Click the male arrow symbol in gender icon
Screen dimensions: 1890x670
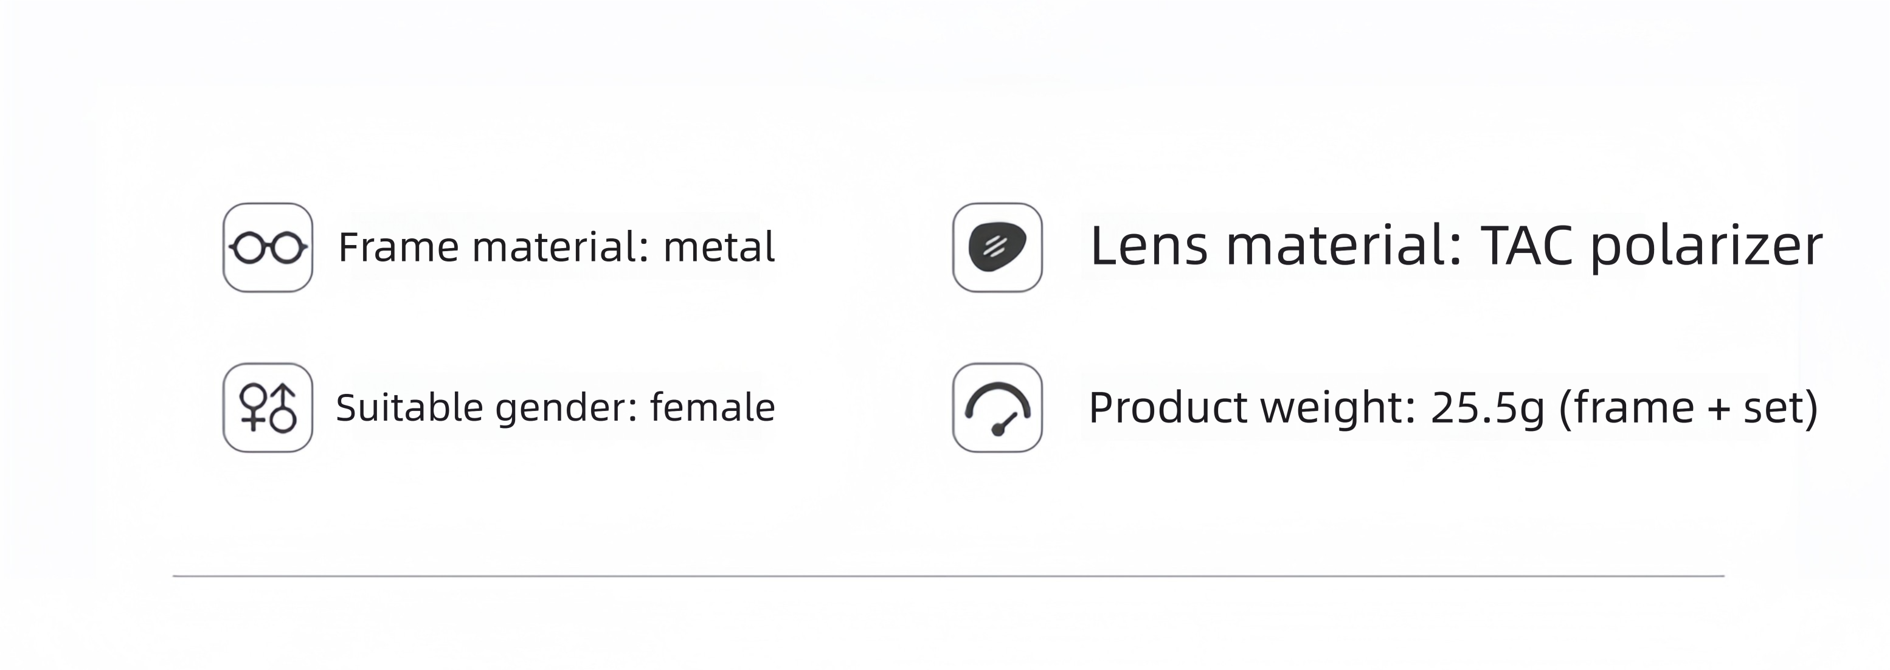coord(283,407)
